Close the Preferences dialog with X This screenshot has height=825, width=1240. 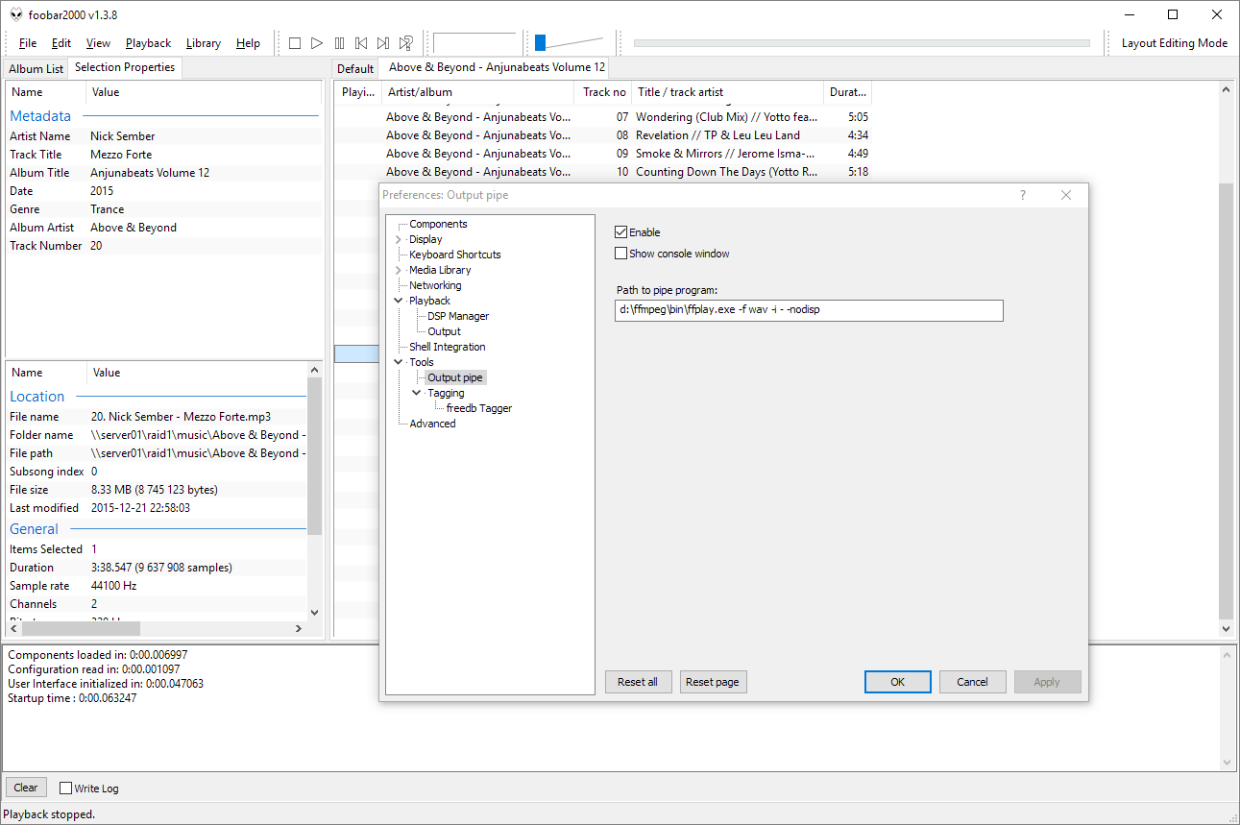pos(1066,195)
